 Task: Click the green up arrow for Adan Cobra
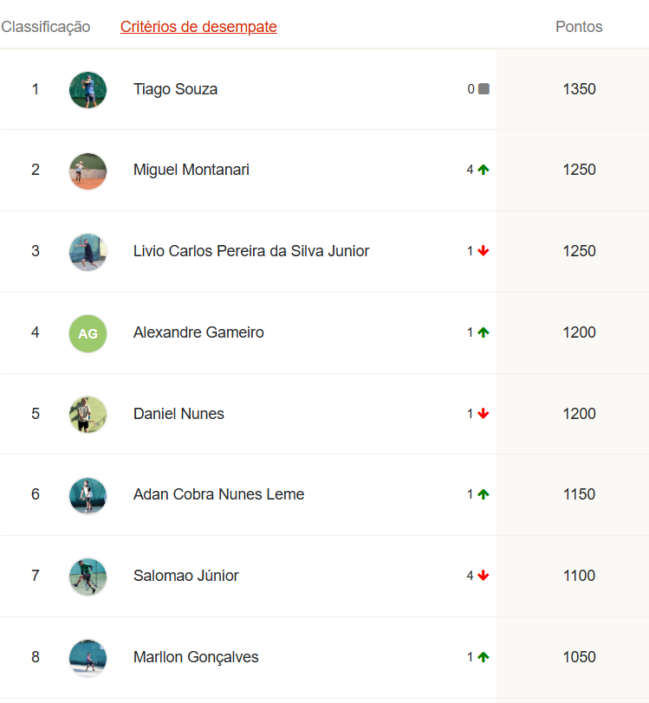pos(484,494)
